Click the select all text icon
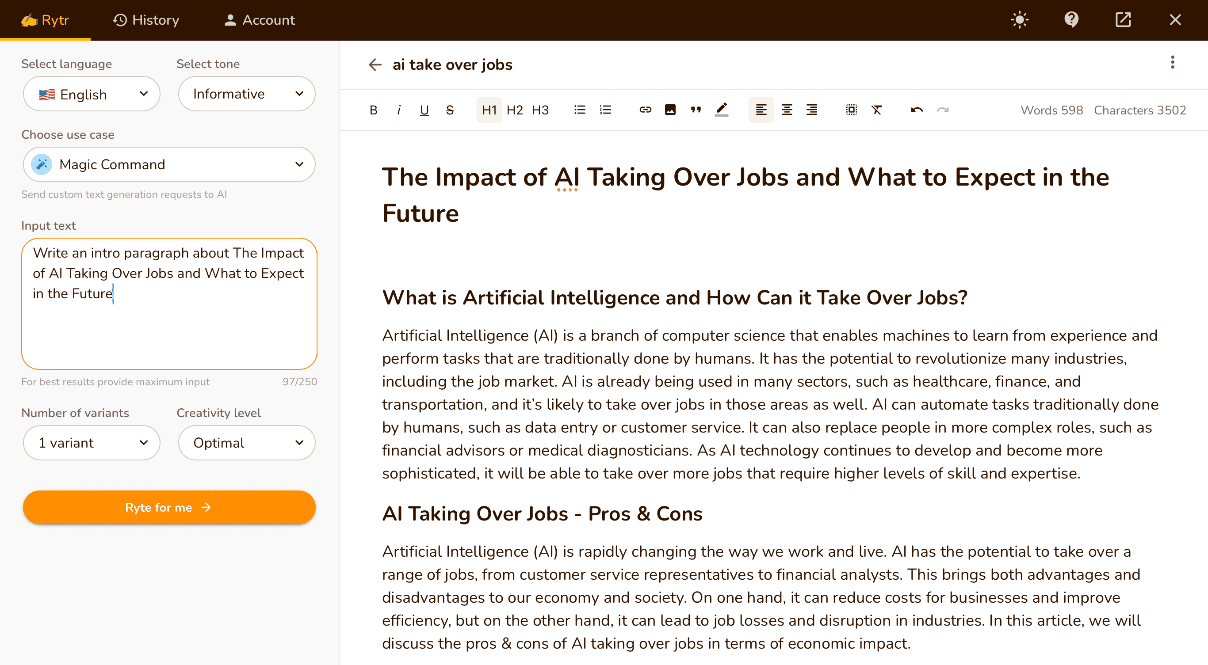1208x665 pixels. pos(851,110)
